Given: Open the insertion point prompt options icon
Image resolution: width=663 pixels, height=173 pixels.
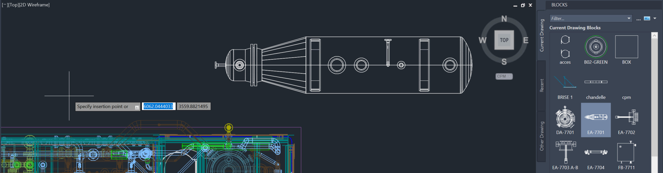Looking at the screenshot, I should coord(137,107).
